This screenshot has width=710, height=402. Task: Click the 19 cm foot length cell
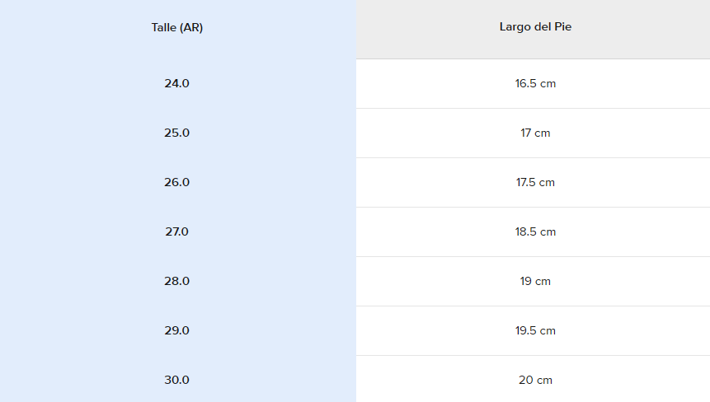tap(535, 281)
